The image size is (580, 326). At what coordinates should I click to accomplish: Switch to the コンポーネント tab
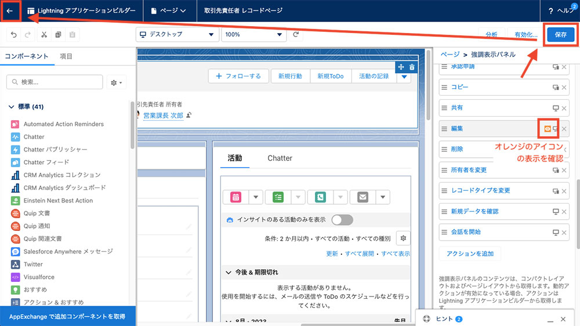click(x=26, y=56)
